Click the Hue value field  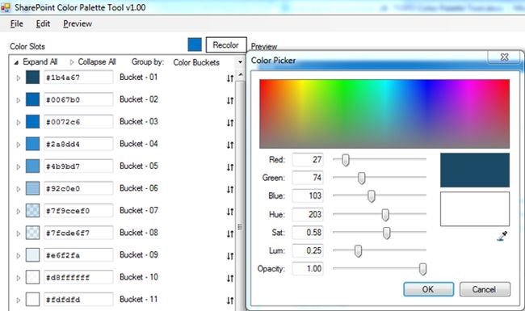pyautogui.click(x=308, y=215)
